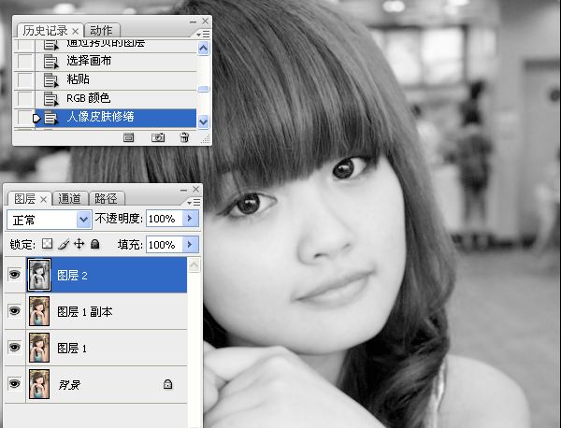Lock position move icon

pyautogui.click(x=79, y=244)
